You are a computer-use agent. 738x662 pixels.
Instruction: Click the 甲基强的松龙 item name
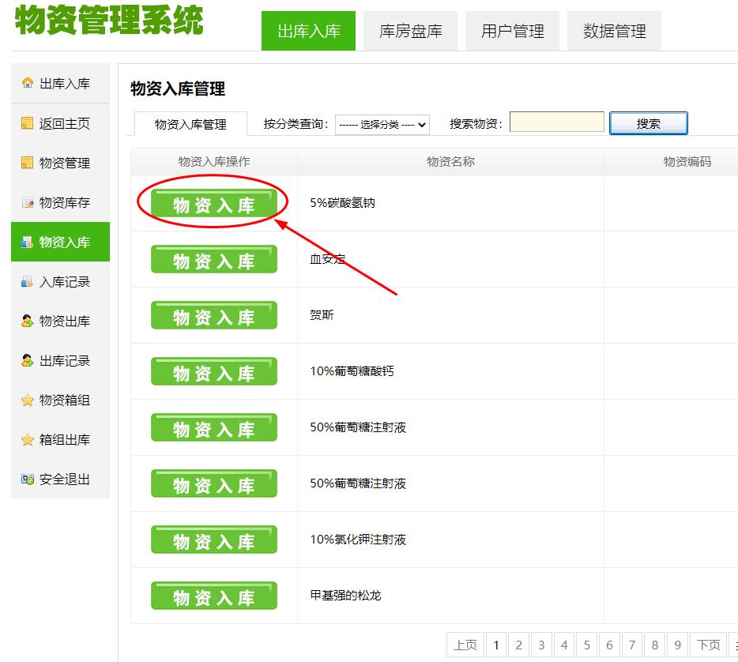345,595
